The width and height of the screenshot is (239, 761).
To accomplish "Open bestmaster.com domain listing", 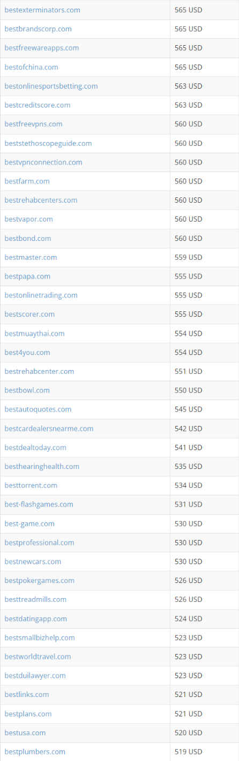I will pyautogui.click(x=31, y=257).
